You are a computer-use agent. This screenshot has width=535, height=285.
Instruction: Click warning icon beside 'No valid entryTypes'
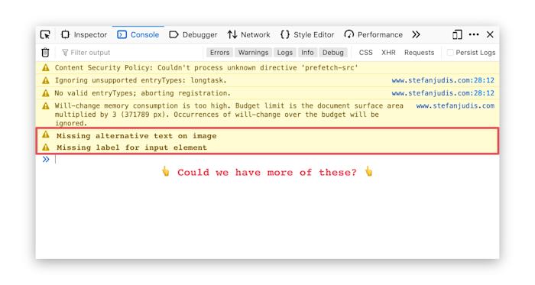[x=46, y=93]
